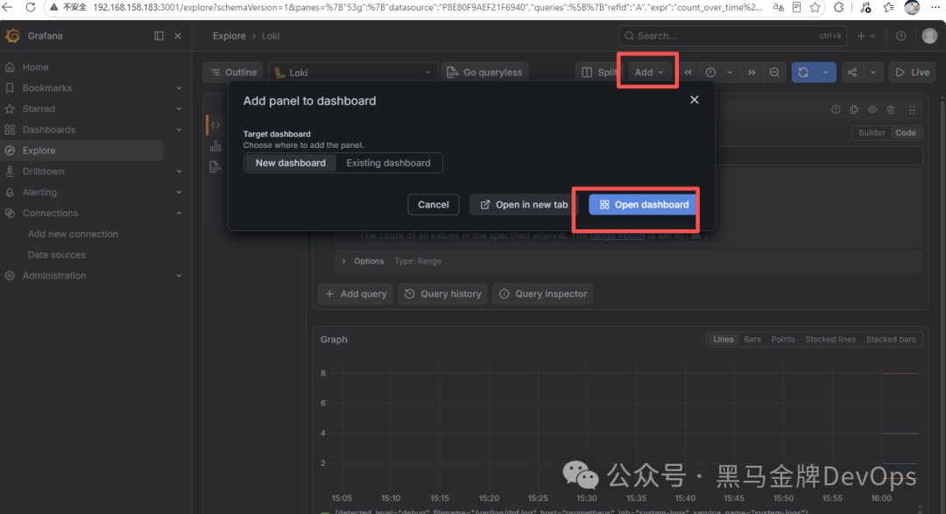Image resolution: width=946 pixels, height=514 pixels.
Task: Click Go queryless button
Action: (x=485, y=73)
